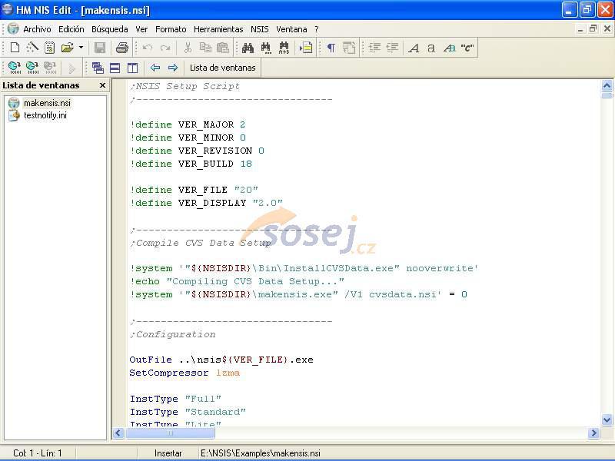This screenshot has width=615, height=461.
Task: Select makensis.nsi in window list
Action: (47, 103)
